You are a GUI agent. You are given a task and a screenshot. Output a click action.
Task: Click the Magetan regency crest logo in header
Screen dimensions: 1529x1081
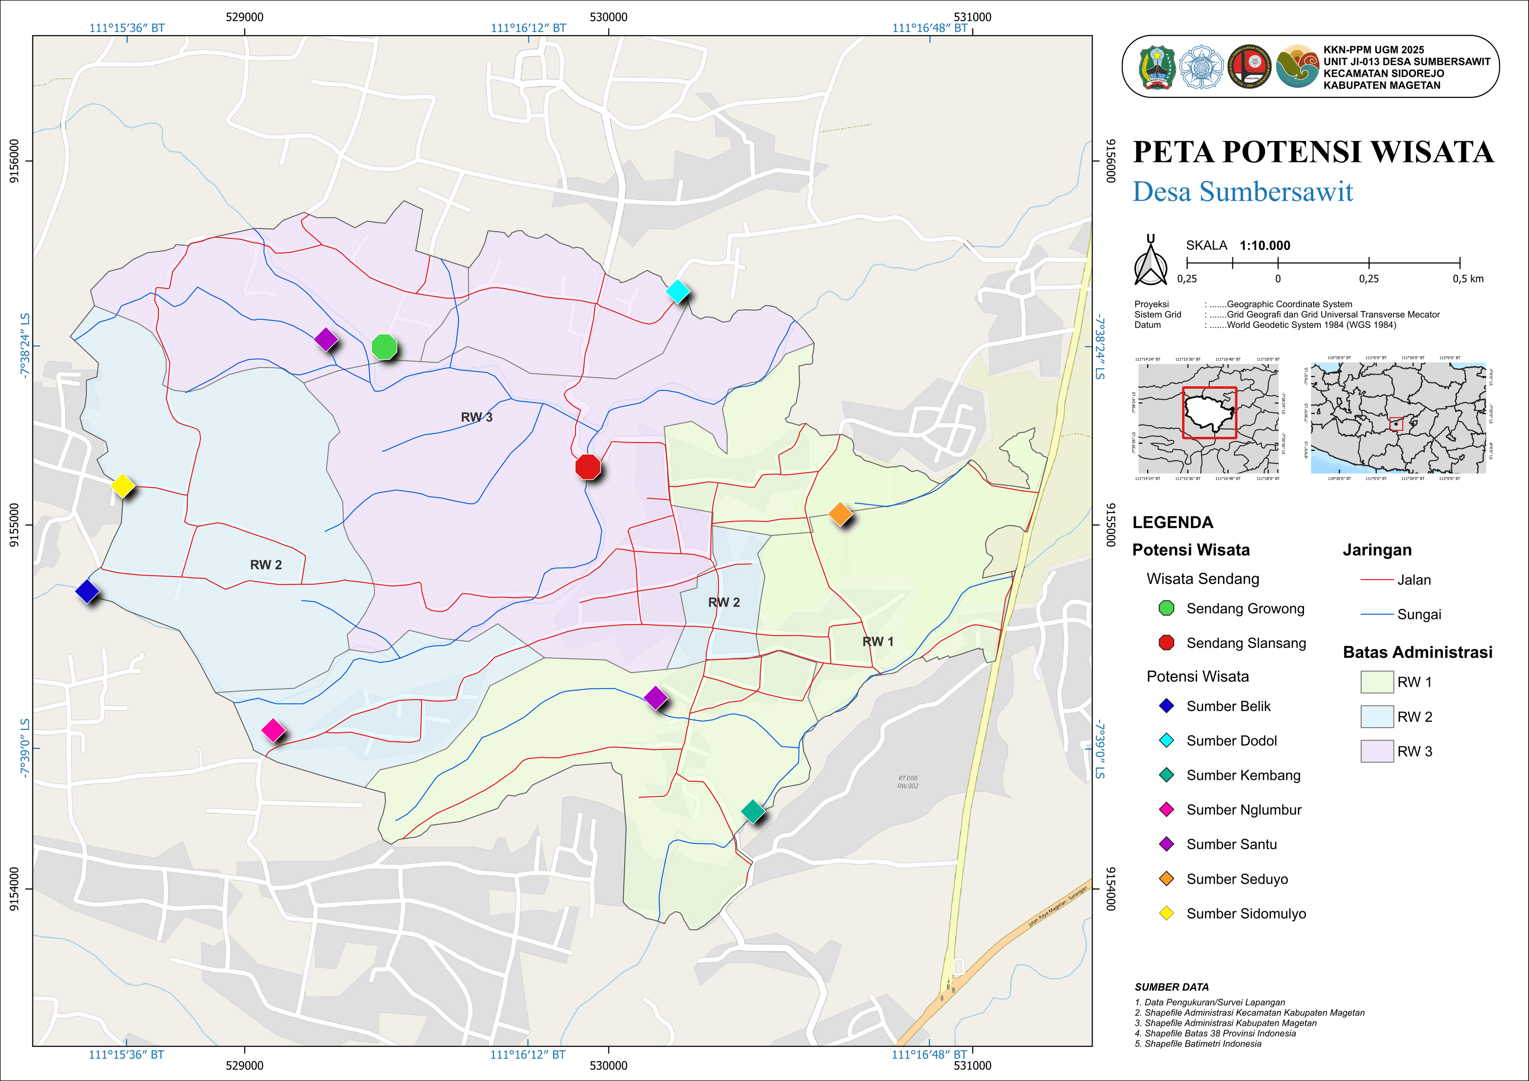(x=1157, y=67)
